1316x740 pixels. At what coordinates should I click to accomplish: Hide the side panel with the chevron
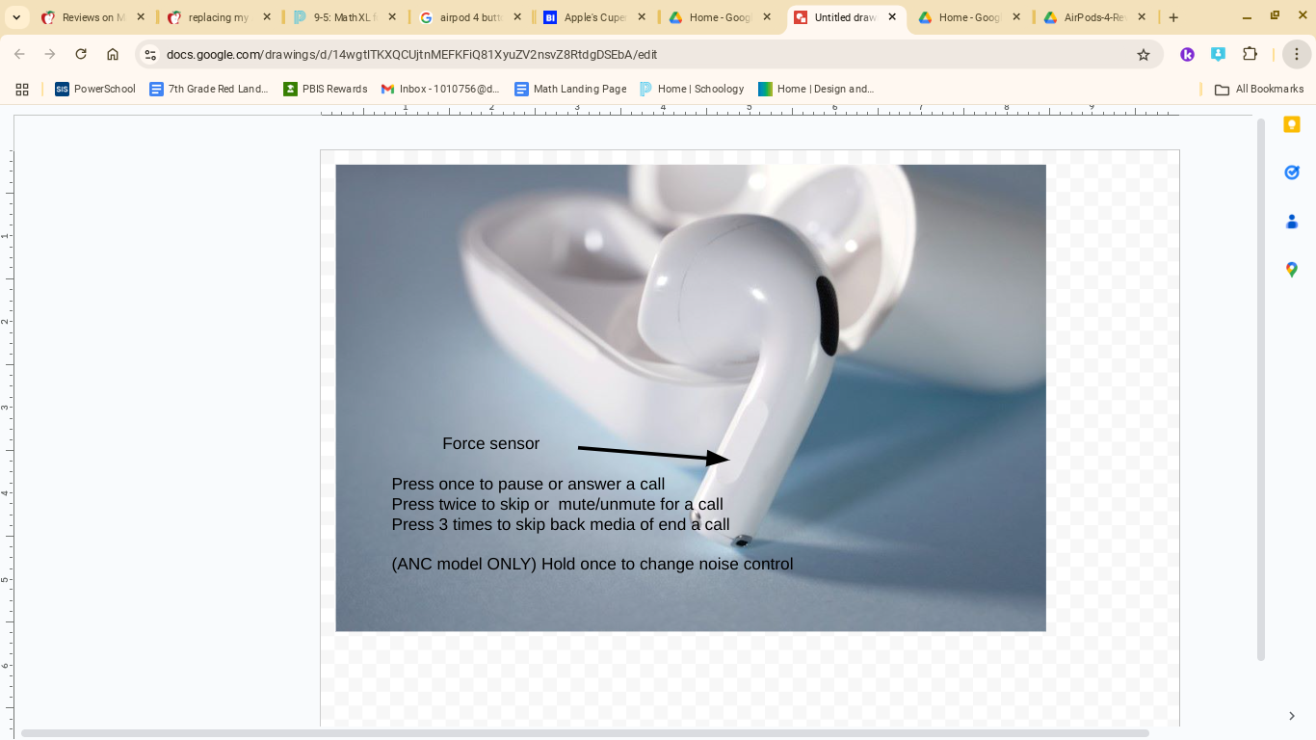pyautogui.click(x=1292, y=716)
